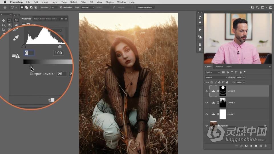The height and width of the screenshot is (154, 274).
Task: Open the Character panel icon
Action: [16, 25]
